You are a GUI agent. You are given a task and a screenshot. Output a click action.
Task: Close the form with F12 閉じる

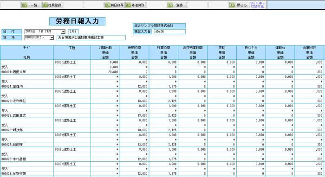click(239, 5)
